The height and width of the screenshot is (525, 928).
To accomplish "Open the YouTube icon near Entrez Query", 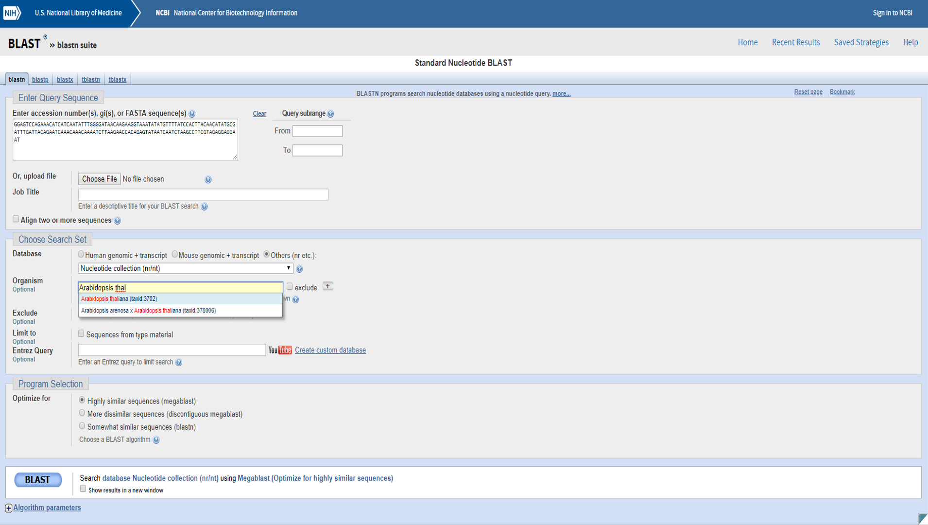I will [x=280, y=350].
